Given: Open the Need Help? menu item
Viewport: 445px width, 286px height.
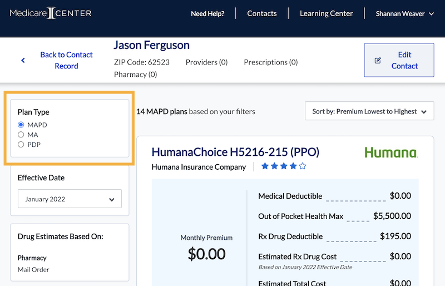Looking at the screenshot, I should (207, 14).
